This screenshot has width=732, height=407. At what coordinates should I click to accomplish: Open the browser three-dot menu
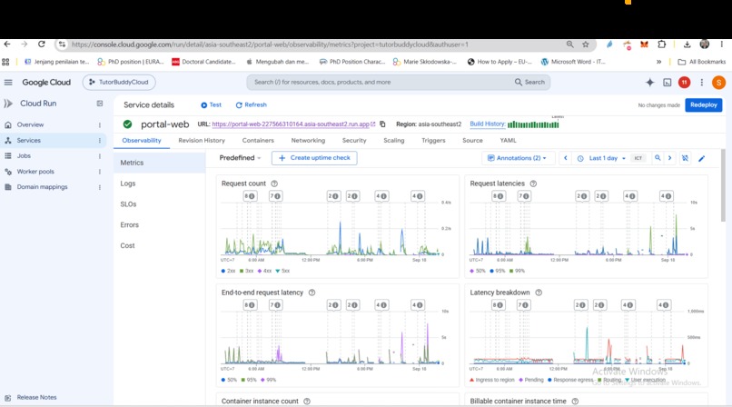tap(722, 45)
